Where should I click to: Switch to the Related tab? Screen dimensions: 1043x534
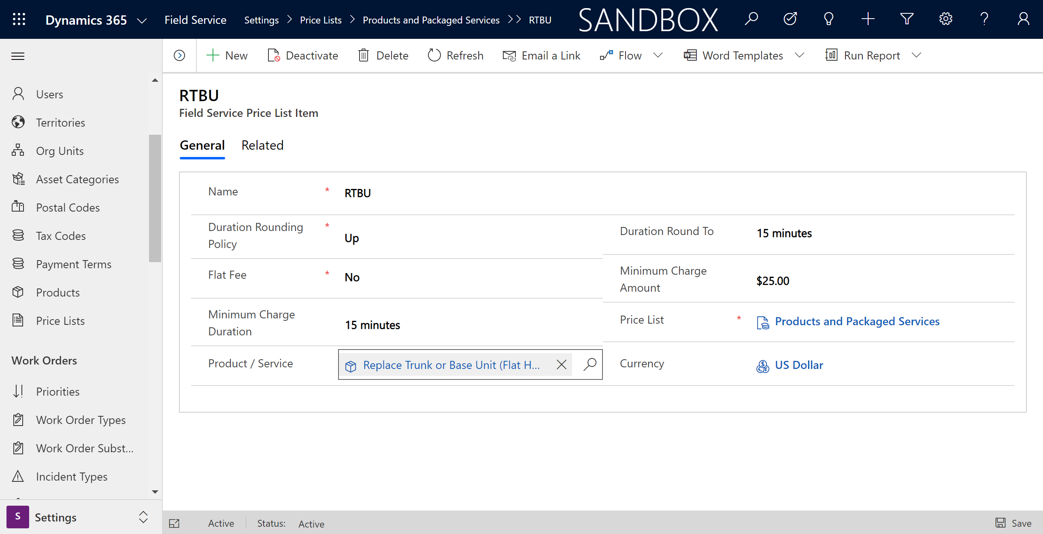[262, 145]
